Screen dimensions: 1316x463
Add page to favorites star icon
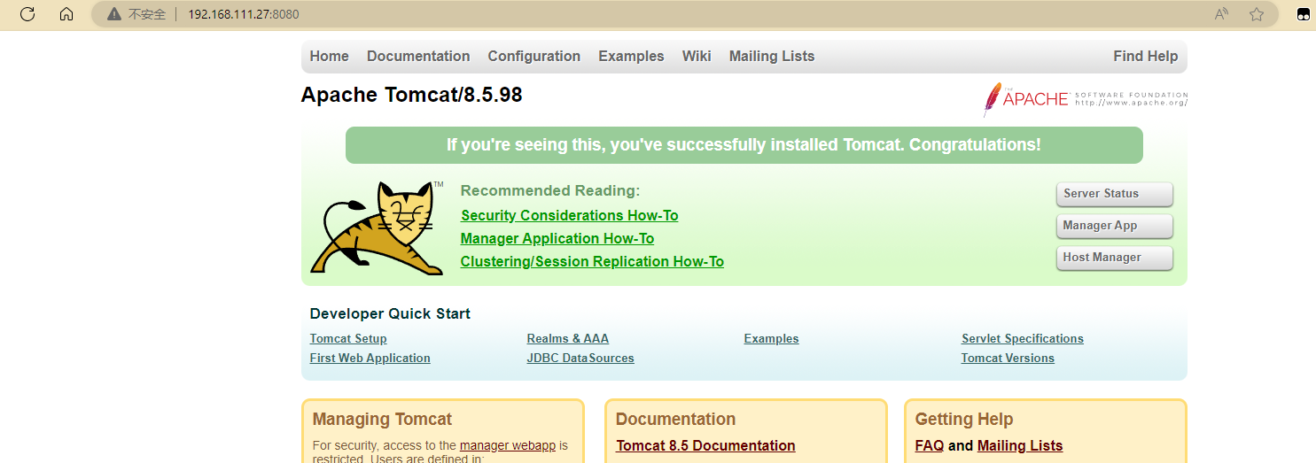click(1256, 14)
